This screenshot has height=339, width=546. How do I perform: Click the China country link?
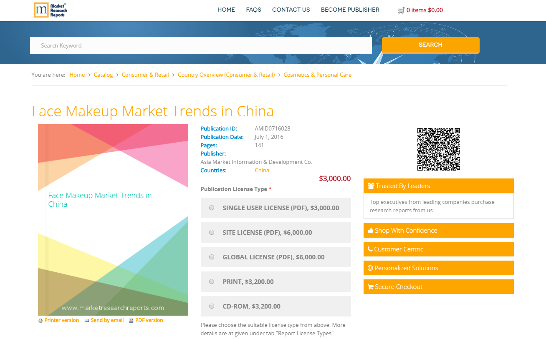pos(262,171)
